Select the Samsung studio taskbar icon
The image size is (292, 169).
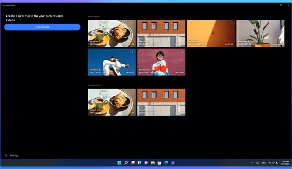(173, 163)
